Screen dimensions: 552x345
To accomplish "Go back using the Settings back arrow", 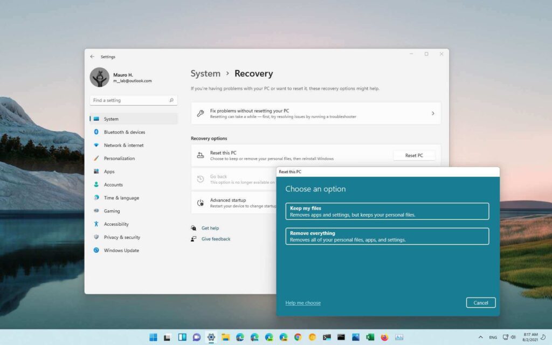I will click(92, 56).
